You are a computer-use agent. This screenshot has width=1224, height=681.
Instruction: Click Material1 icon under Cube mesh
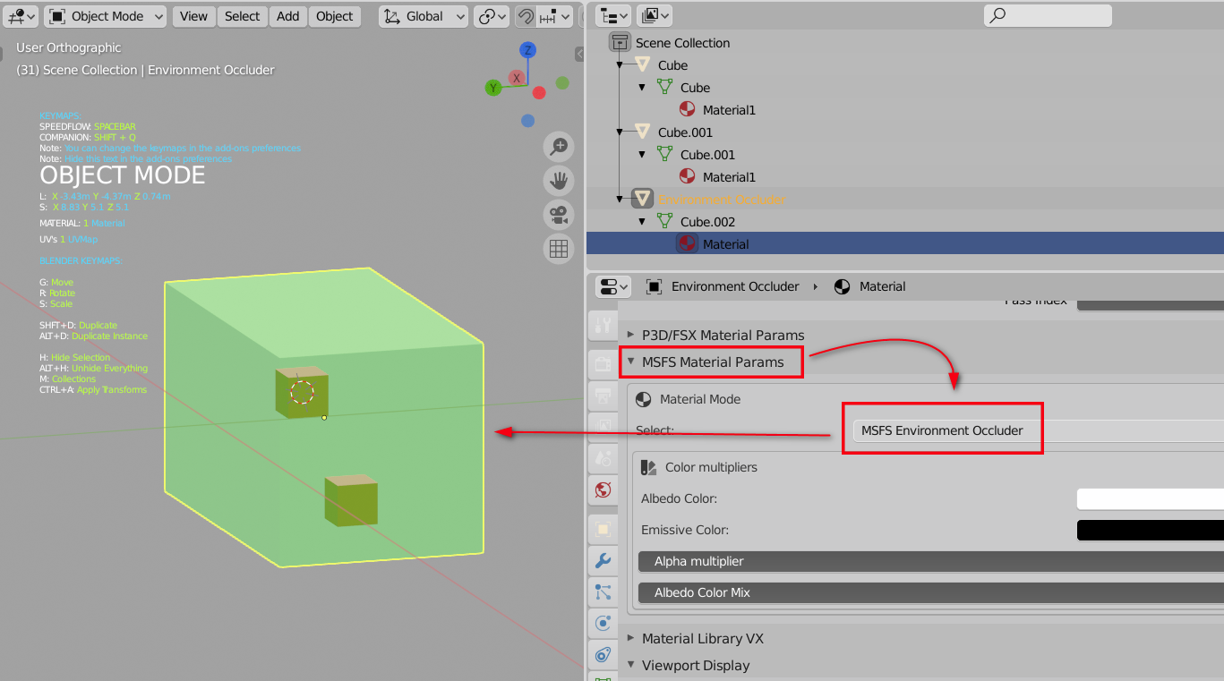click(687, 109)
